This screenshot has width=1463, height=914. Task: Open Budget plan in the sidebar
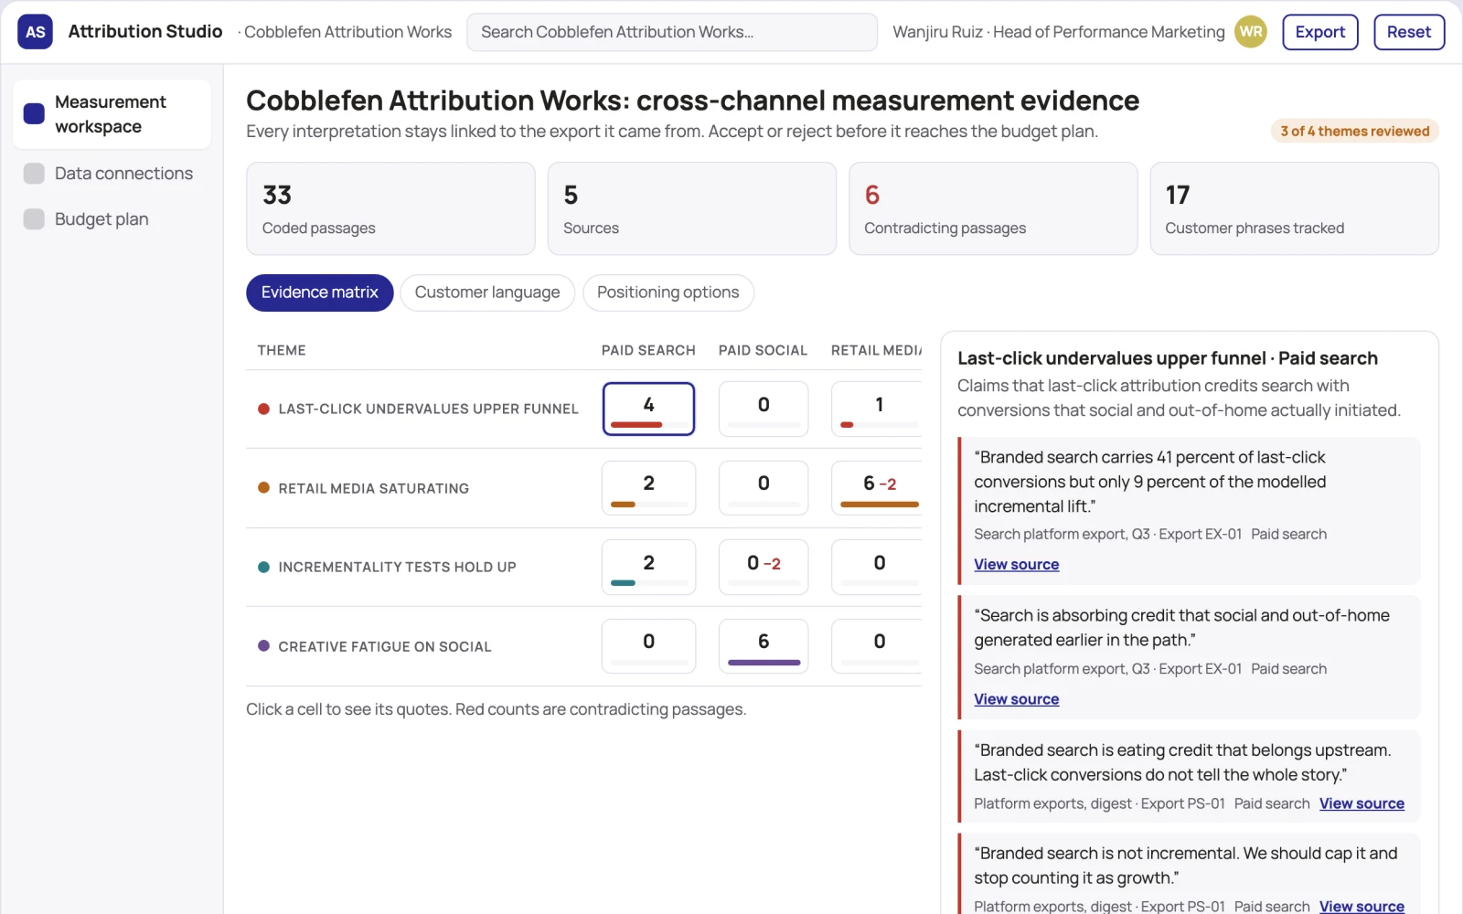coord(112,219)
